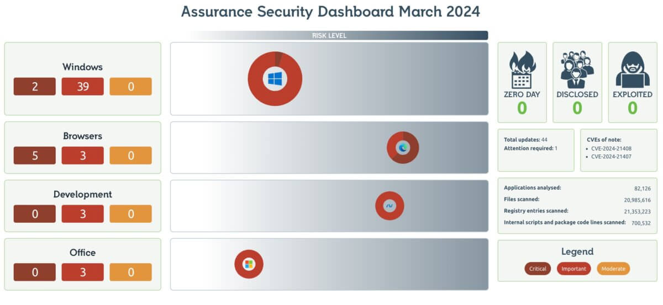Screen dimensions: 663x305
Task: Click the Zero Day count value
Action: tap(522, 109)
